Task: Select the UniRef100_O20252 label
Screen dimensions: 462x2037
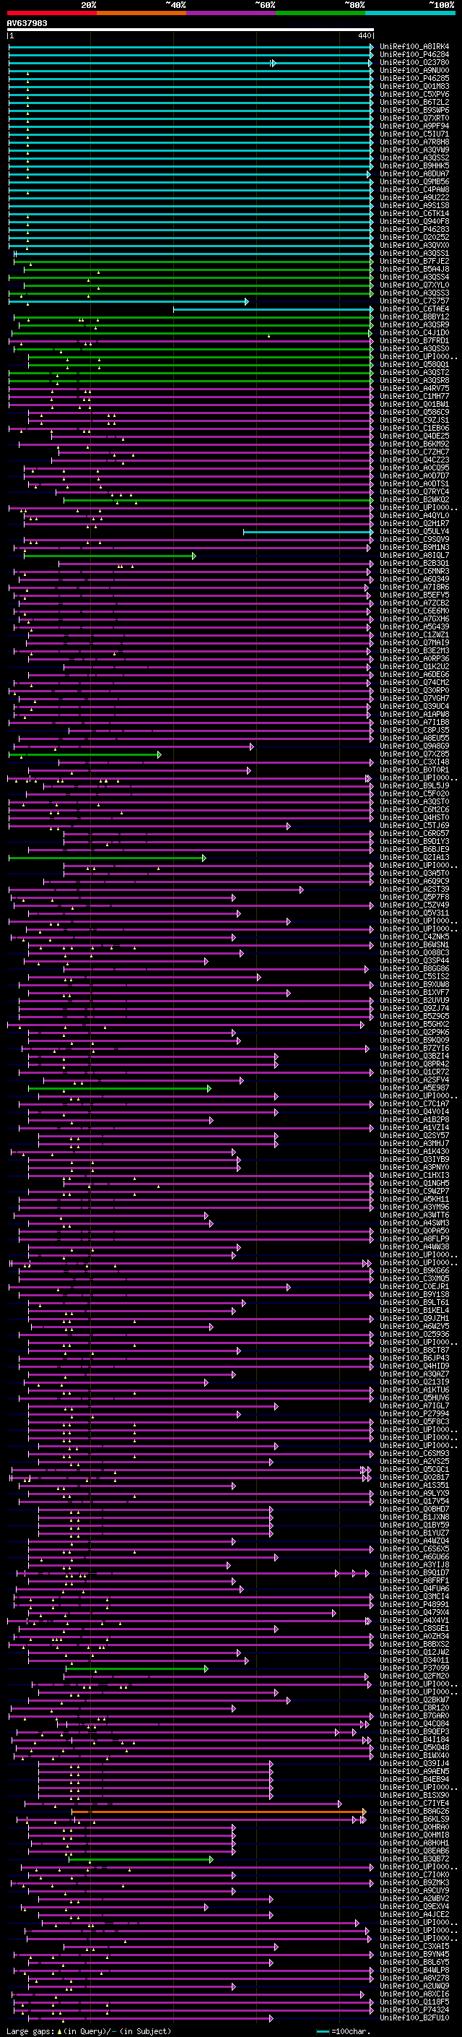Action: [x=414, y=237]
